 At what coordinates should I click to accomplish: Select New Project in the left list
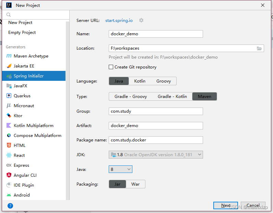[20, 23]
